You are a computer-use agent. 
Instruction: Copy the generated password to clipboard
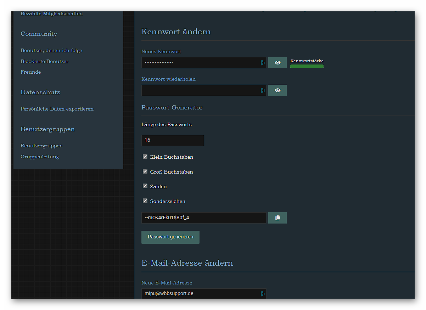[278, 218]
